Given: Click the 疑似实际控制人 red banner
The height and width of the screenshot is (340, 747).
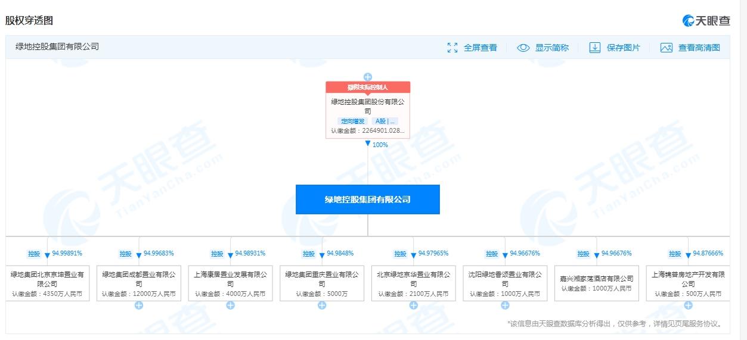Looking at the screenshot, I should [x=368, y=88].
